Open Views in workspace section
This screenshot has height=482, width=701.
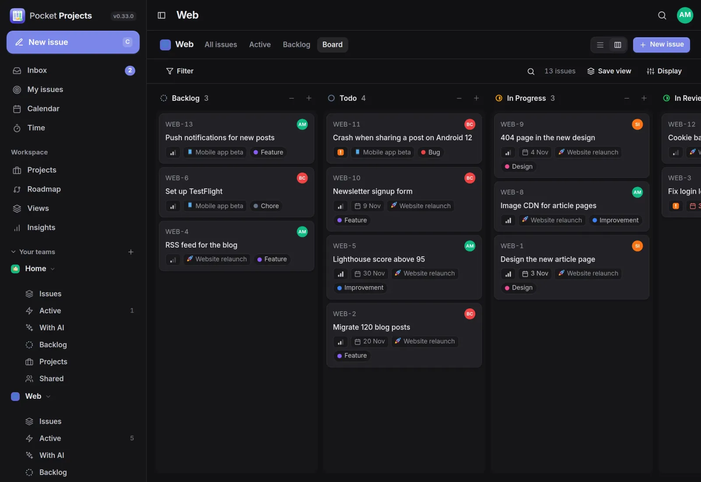(x=73, y=209)
